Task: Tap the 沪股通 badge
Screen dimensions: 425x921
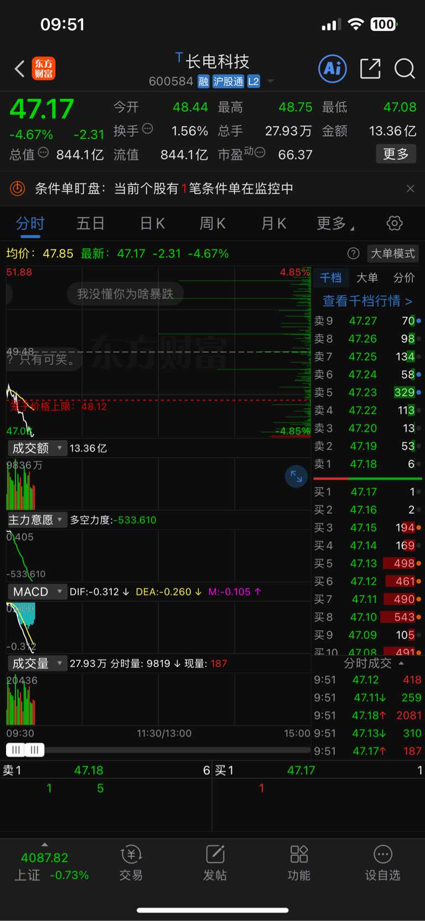Action: point(228,81)
